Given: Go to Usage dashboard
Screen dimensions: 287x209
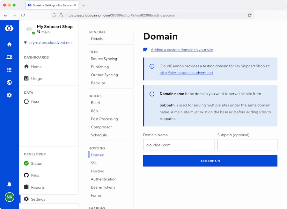Looking at the screenshot, I should click(36, 79).
